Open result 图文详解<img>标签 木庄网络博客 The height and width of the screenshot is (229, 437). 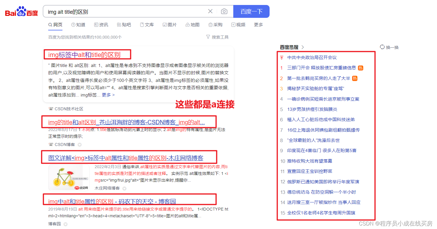[126, 158]
